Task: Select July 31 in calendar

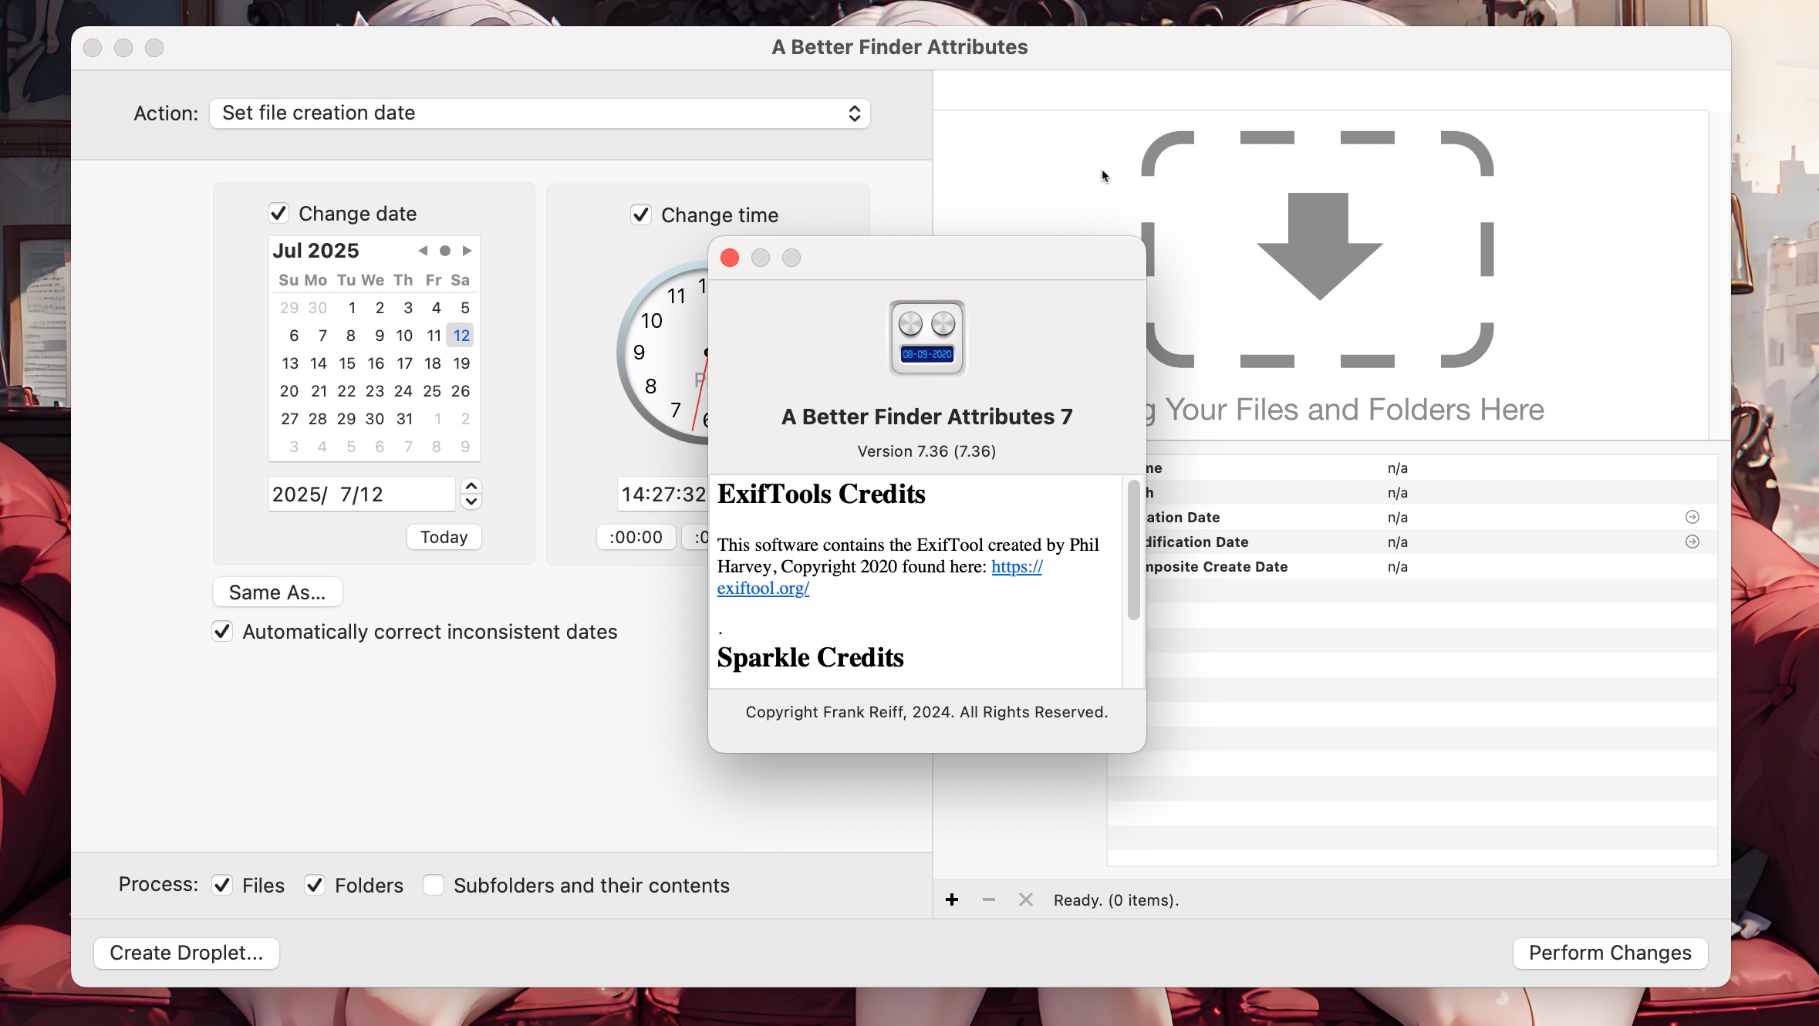Action: [x=404, y=419]
